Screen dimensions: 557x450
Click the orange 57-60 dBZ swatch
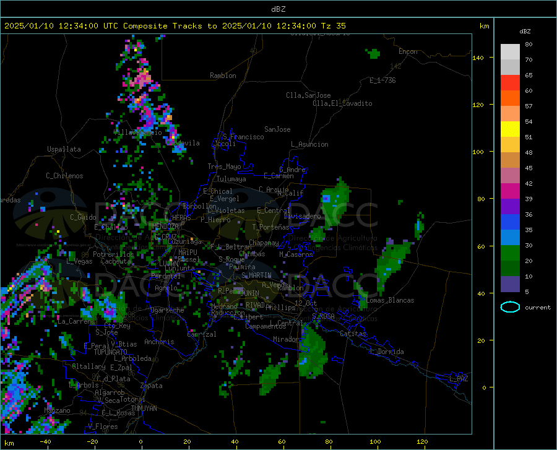pos(510,98)
